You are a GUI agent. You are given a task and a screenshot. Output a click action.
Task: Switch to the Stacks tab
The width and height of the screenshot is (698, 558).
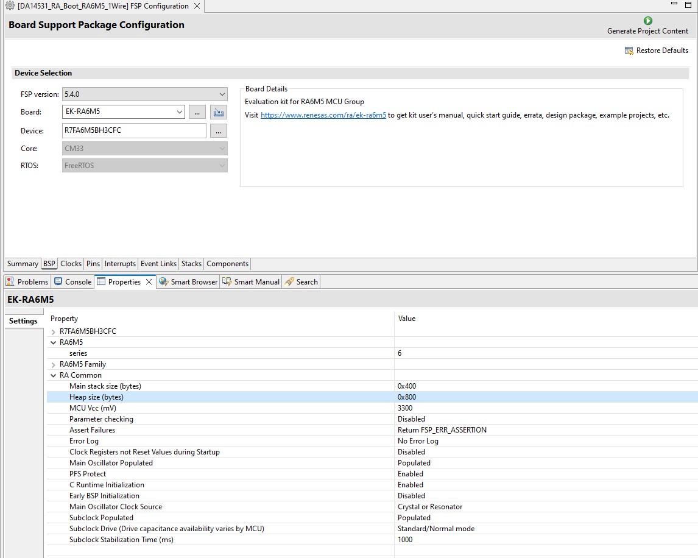[191, 264]
